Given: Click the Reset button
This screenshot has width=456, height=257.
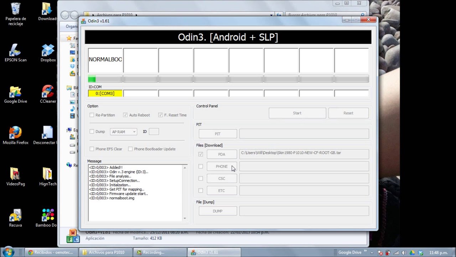Looking at the screenshot, I should [x=348, y=113].
